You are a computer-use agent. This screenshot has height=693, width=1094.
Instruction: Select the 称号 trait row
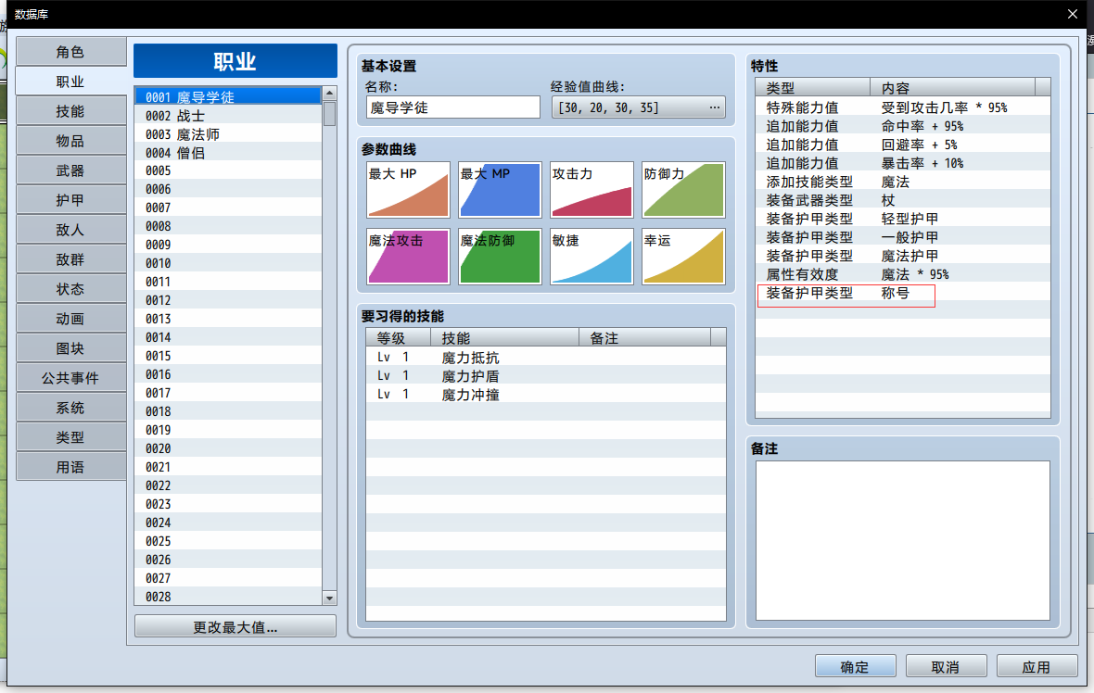903,293
